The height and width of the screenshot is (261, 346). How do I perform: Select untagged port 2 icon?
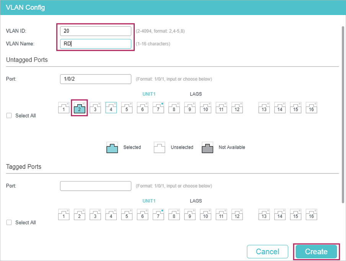coord(80,108)
